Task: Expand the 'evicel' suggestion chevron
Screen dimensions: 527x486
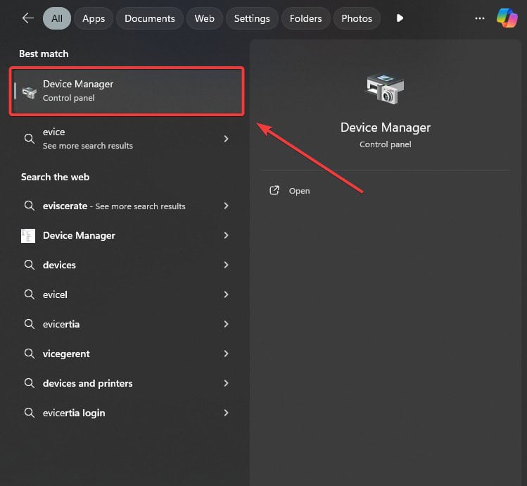Action: click(226, 294)
